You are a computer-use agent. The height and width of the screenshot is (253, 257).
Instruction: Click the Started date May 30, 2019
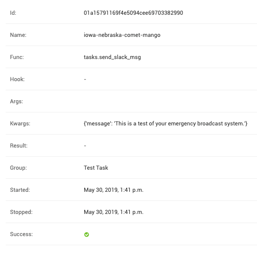click(x=101, y=190)
